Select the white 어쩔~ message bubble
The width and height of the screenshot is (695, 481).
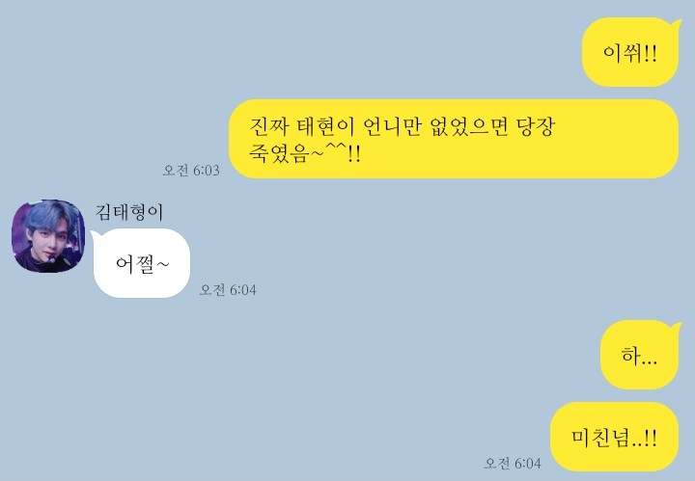[x=142, y=263]
